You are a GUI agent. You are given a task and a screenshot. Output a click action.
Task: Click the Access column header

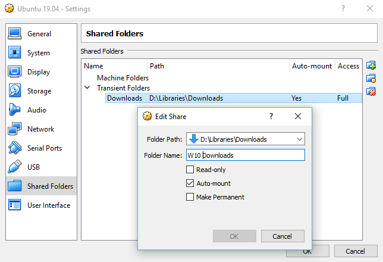pos(349,66)
